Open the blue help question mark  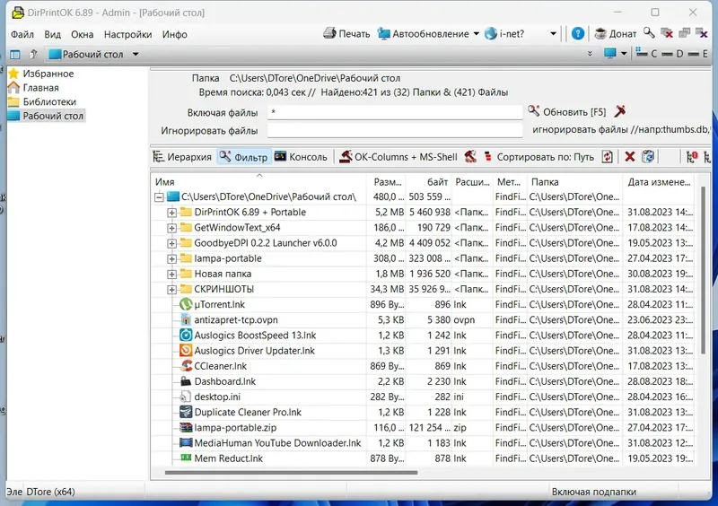578,33
